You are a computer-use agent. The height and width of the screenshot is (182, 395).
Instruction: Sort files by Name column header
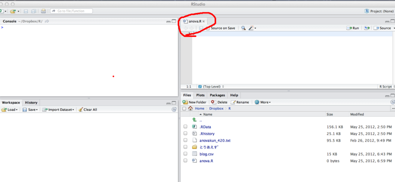(x=208, y=114)
